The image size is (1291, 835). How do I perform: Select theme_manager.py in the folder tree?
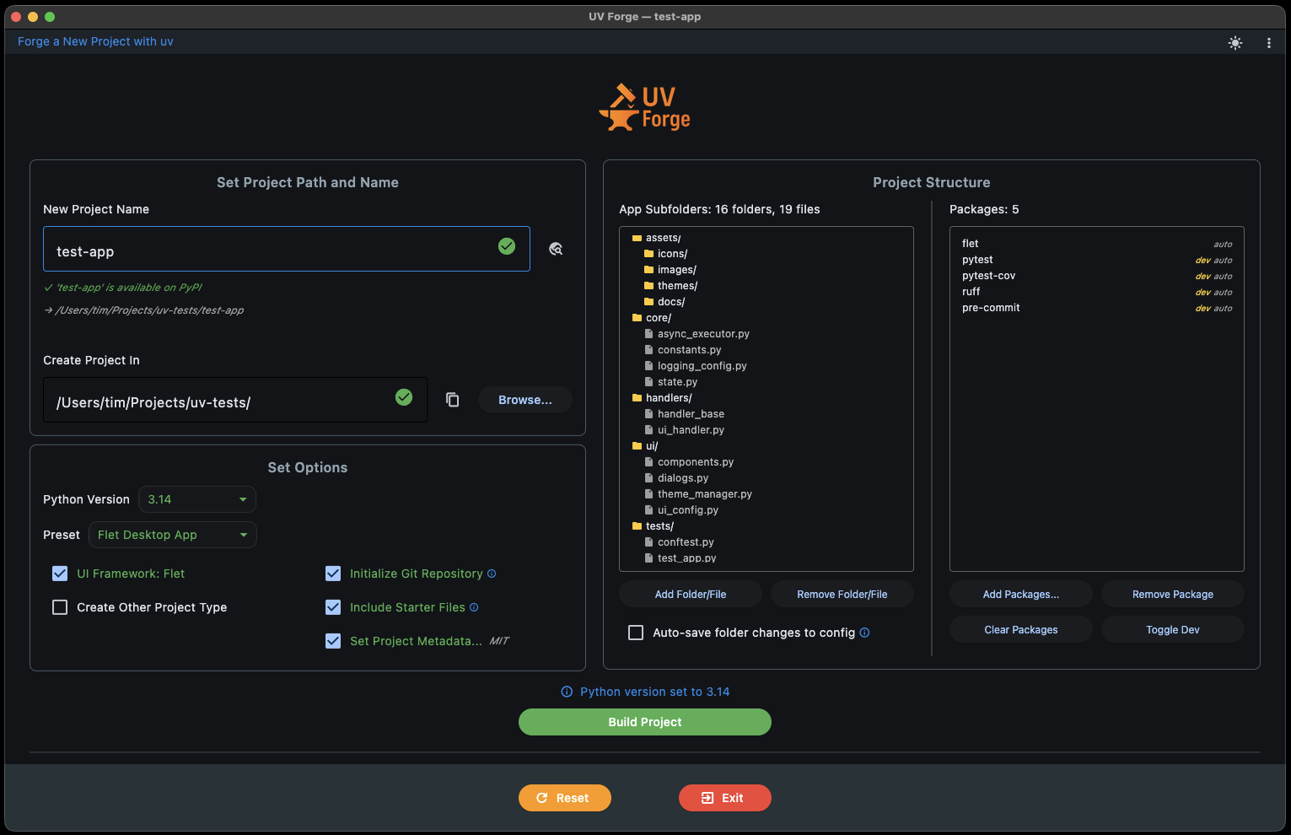click(704, 494)
